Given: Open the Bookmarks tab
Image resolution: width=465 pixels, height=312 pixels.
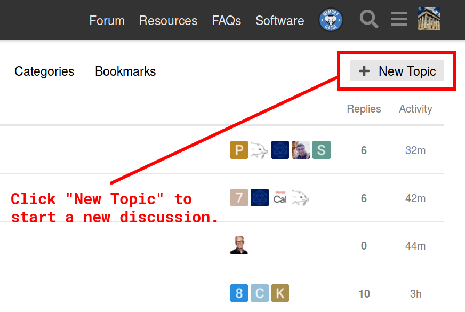Looking at the screenshot, I should click(x=125, y=71).
